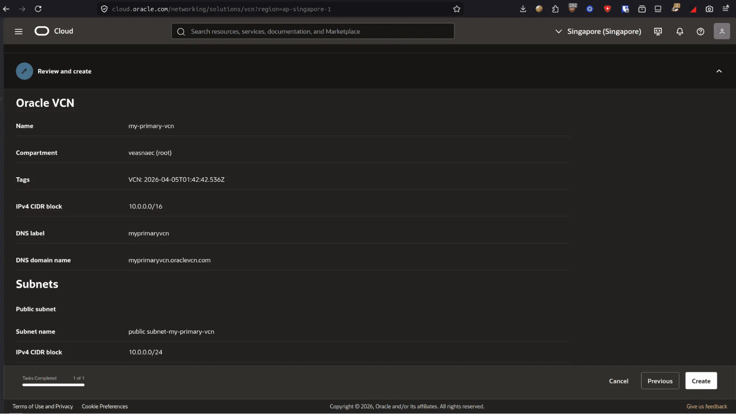
Task: Click the Review and create heading
Action: [x=64, y=71]
